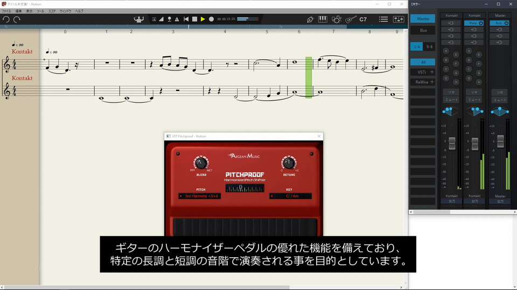517x290 pixels.
Task: Solo the Master channel
Action: point(500,92)
